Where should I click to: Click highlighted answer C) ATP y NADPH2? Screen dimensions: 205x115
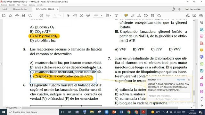(44, 36)
